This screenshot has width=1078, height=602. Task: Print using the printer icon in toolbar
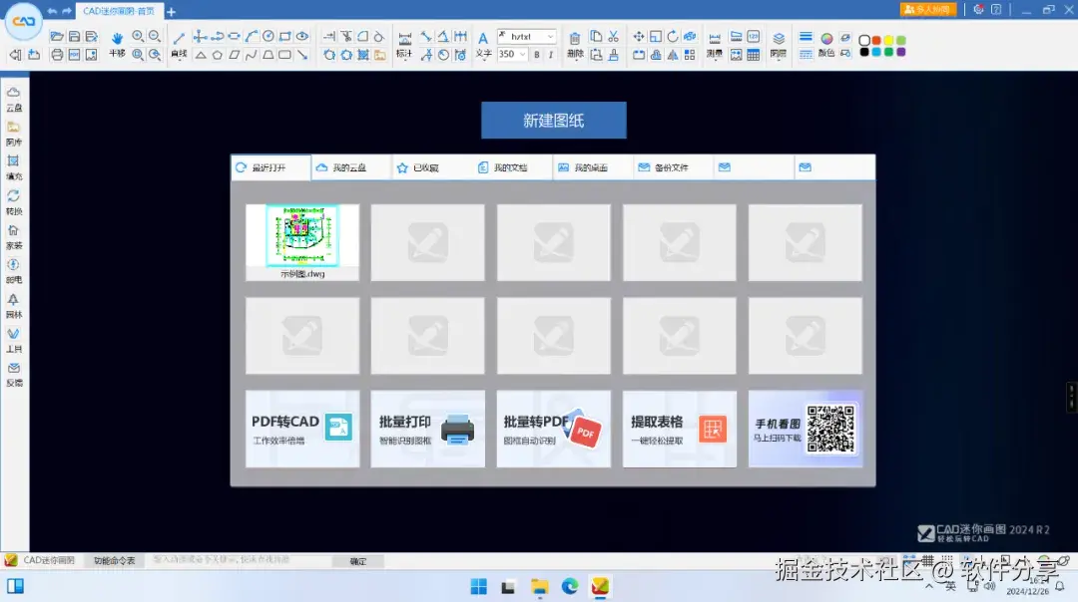57,55
